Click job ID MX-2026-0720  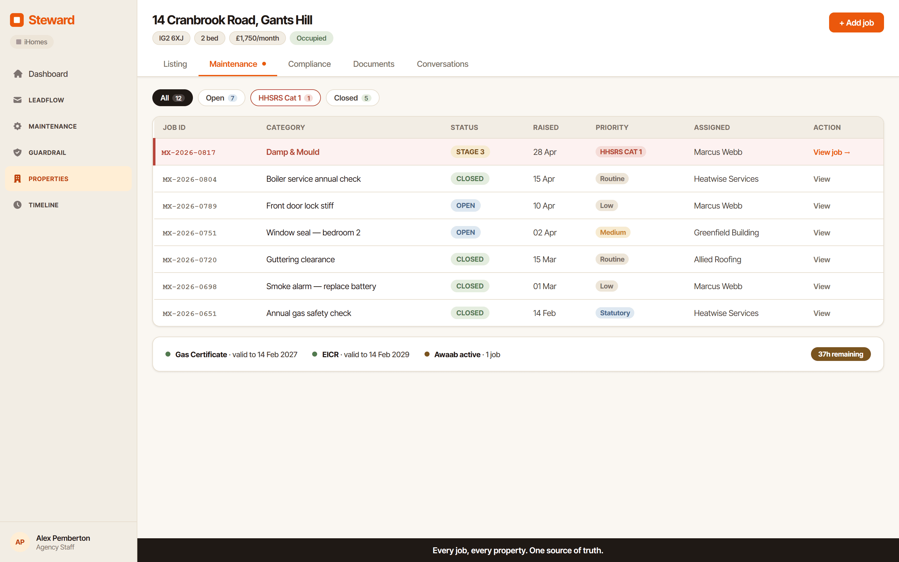click(x=189, y=260)
